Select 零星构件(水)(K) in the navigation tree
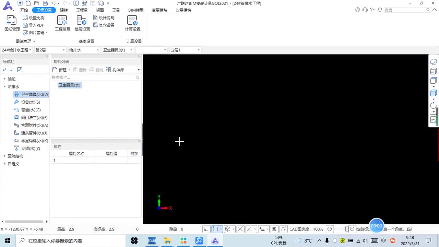The image size is (439, 247). click(x=31, y=141)
